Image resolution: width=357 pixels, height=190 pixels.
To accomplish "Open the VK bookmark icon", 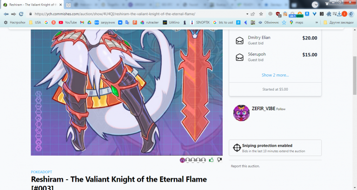I will point(120,22).
